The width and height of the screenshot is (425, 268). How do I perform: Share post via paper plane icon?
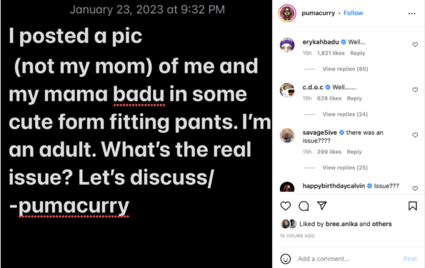(x=321, y=206)
